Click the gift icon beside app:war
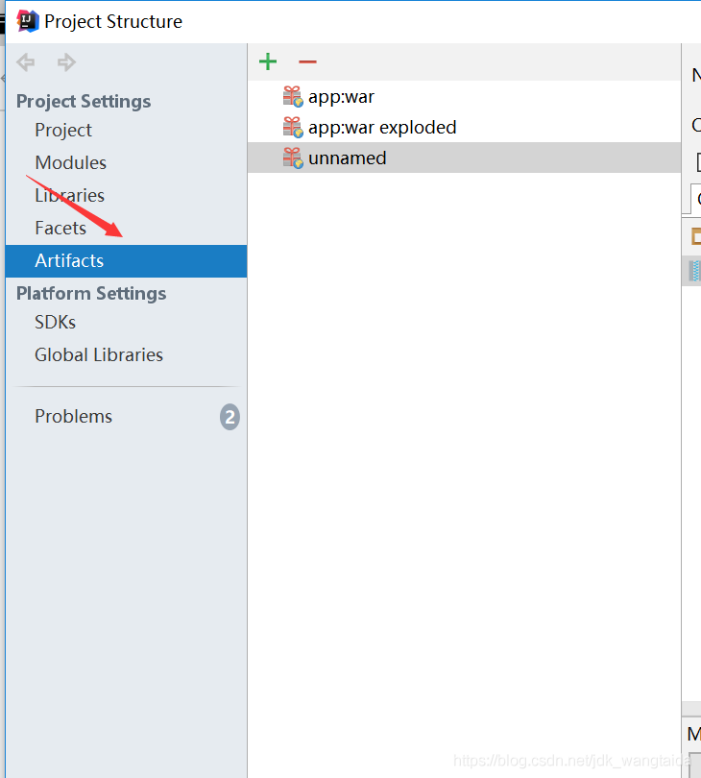Image resolution: width=701 pixels, height=778 pixels. (293, 96)
